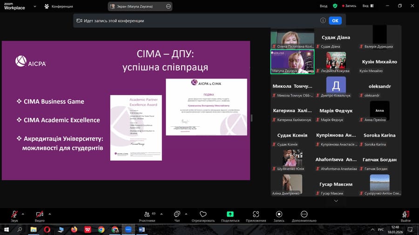This screenshot has width=419, height=235.
Task: Click the CIMA Academic Excellence bullet text
Action: 62,120
